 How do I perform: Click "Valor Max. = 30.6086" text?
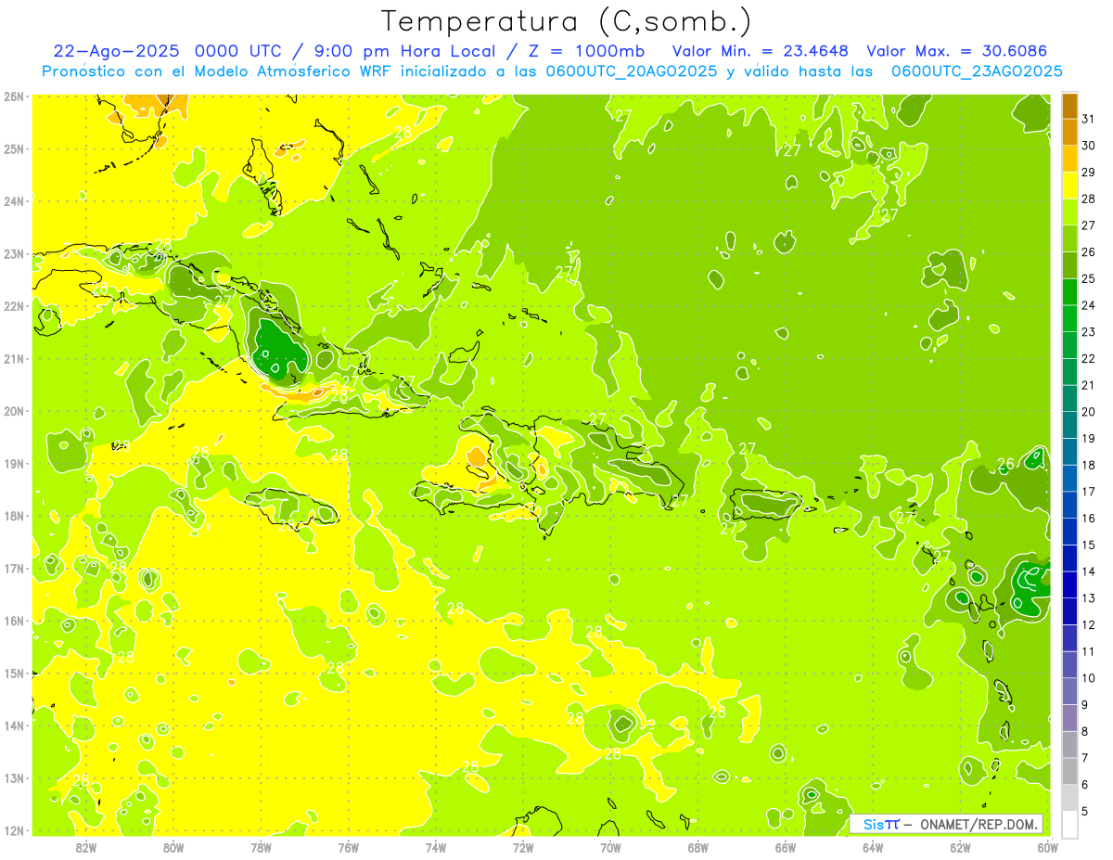[x=957, y=51]
